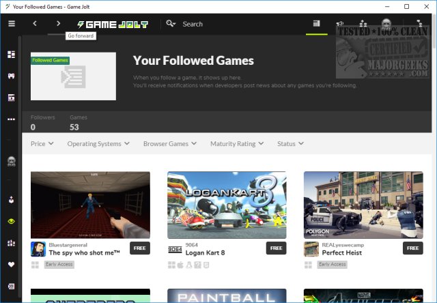The width and height of the screenshot is (437, 303).
Task: Click FREE button for Perfect Heist
Action: coord(412,248)
